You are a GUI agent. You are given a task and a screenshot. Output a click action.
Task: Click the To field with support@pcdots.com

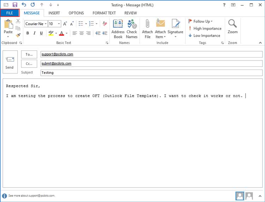(x=152, y=54)
